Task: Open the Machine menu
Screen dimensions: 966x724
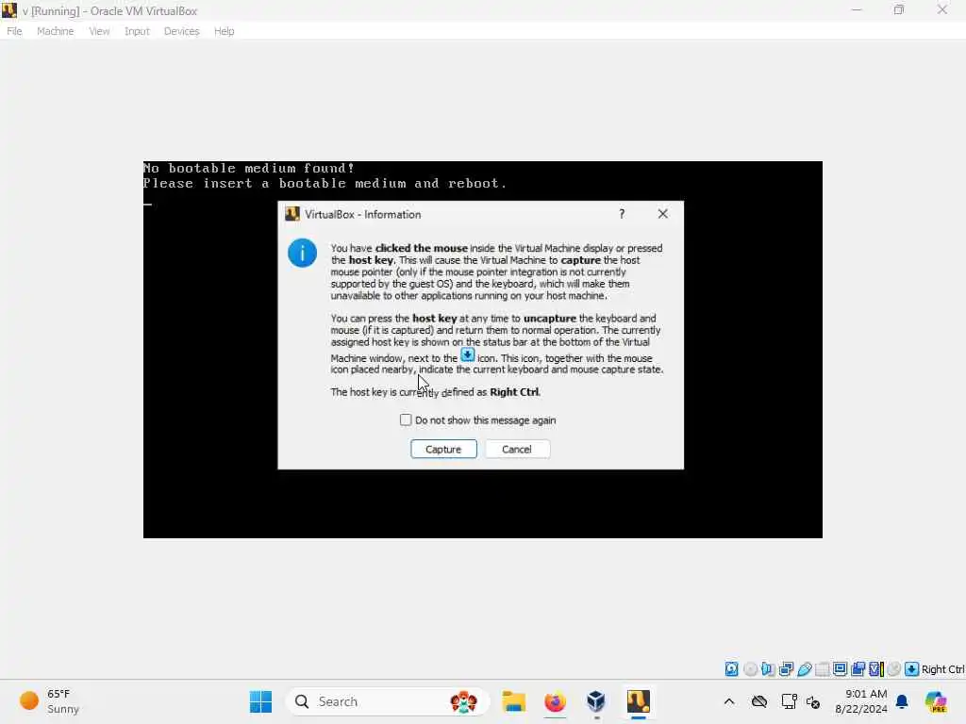Action: tap(55, 31)
